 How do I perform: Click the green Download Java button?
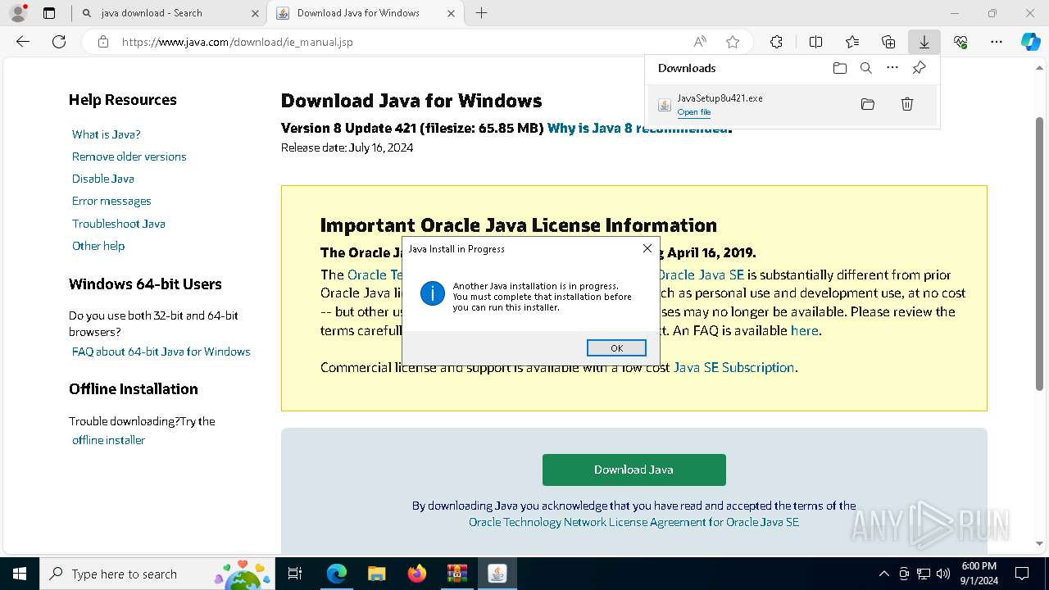634,470
